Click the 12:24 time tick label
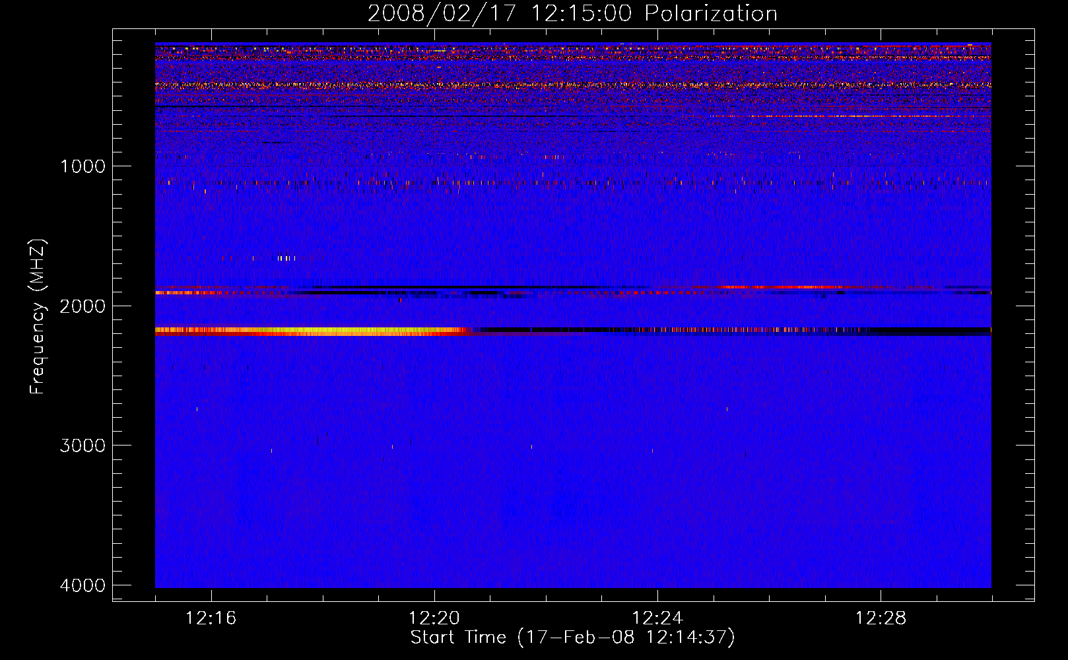Screen dimensions: 1068x660 [x=657, y=618]
